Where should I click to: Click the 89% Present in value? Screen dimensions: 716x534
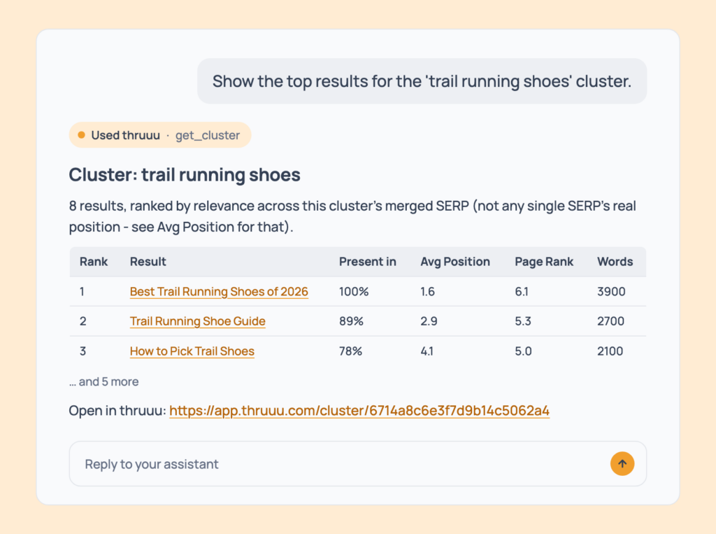click(x=351, y=321)
